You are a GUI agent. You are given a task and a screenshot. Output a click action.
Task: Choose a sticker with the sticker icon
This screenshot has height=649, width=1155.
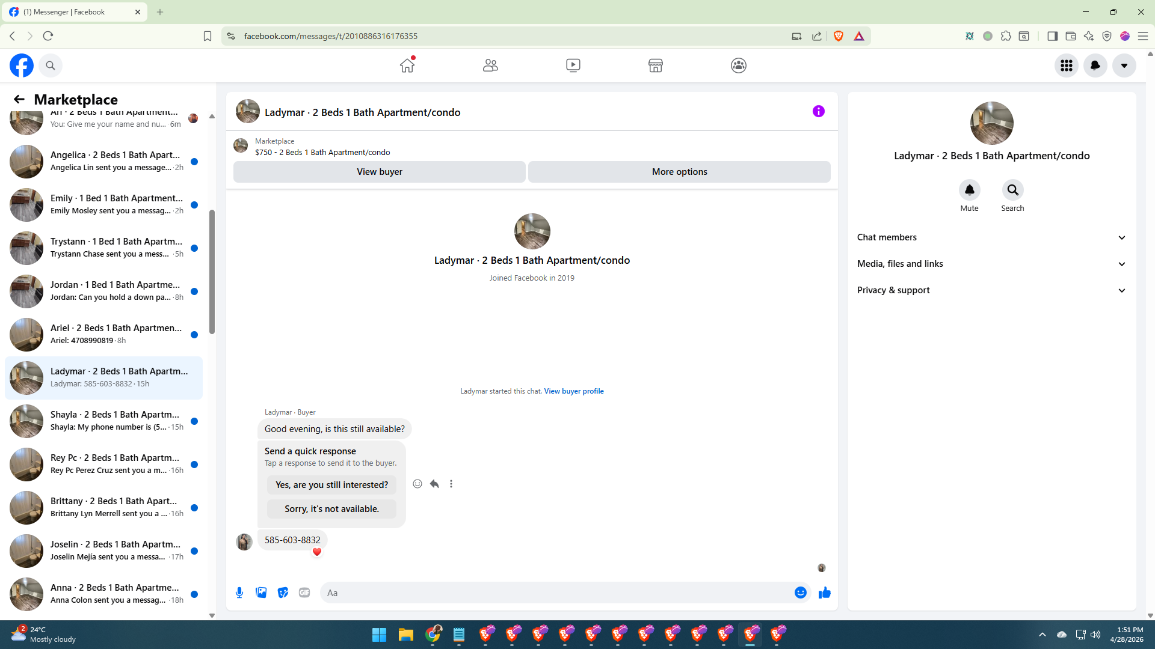283,593
